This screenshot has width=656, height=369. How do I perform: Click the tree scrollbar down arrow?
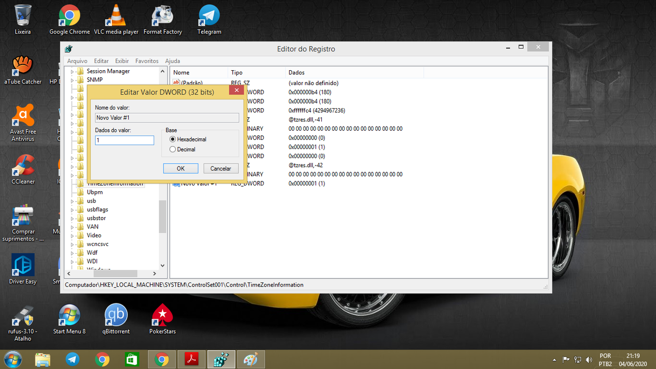(x=162, y=265)
